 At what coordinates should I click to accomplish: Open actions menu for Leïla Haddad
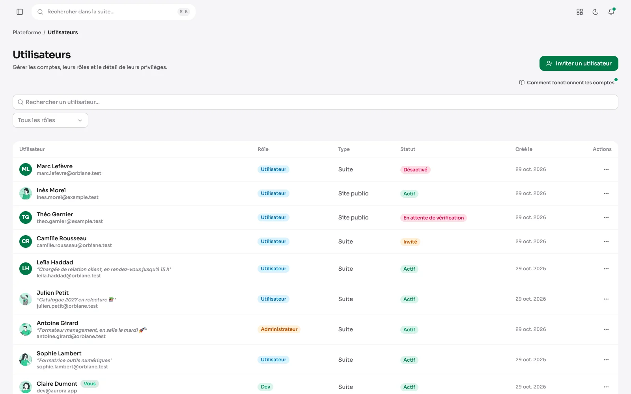[x=606, y=269]
